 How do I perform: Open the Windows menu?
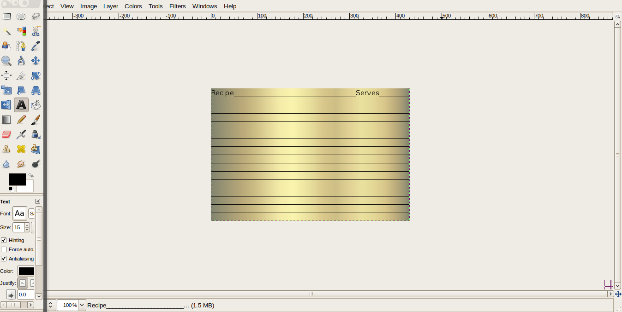pos(205,6)
